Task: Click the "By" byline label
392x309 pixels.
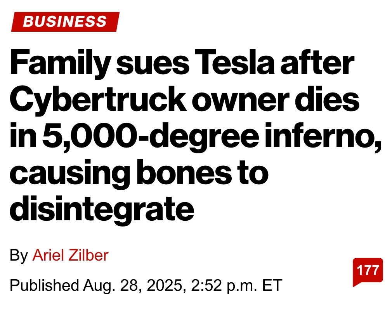Action: pyautogui.click(x=19, y=256)
